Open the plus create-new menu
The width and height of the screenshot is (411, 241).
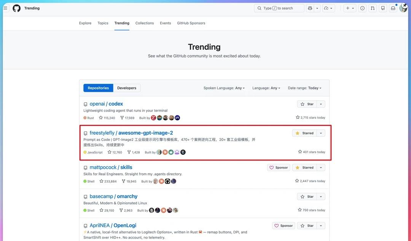[x=350, y=8]
